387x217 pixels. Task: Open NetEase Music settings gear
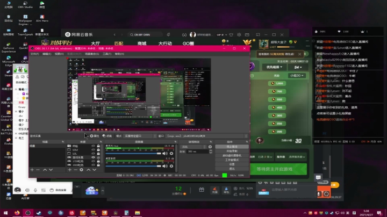[x=239, y=35]
